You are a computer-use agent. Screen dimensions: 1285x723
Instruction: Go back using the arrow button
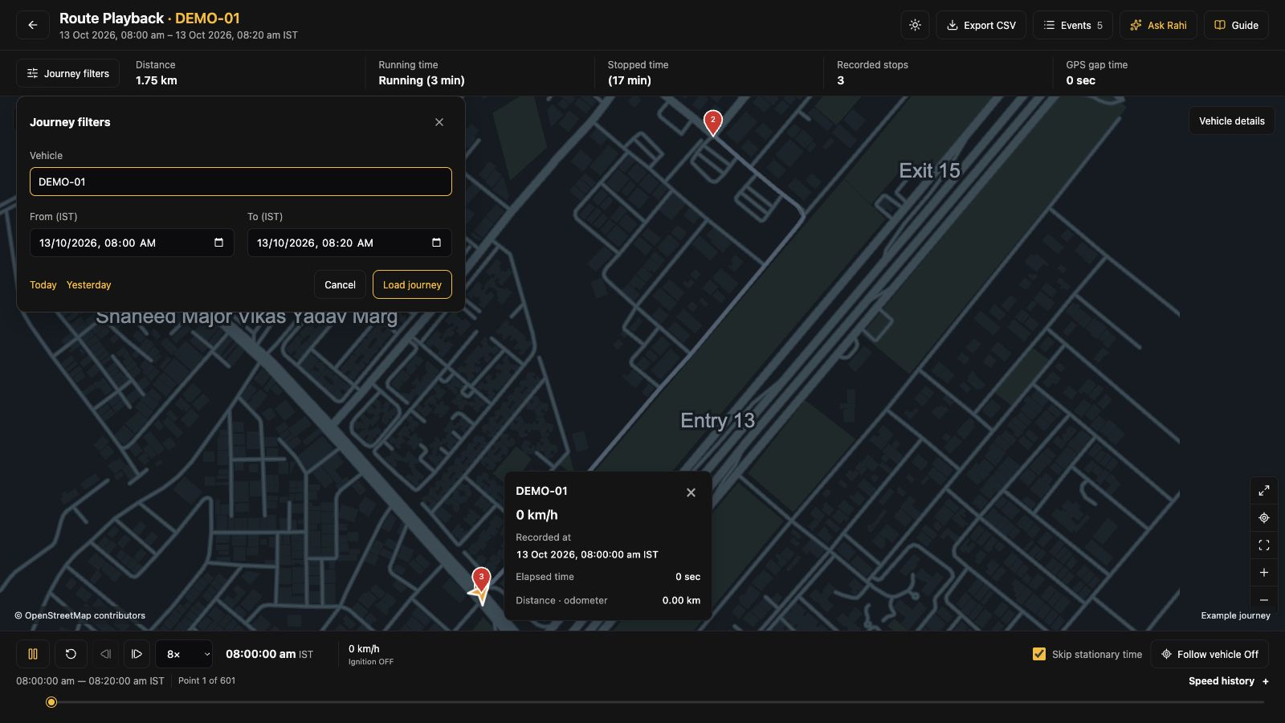[x=33, y=25]
